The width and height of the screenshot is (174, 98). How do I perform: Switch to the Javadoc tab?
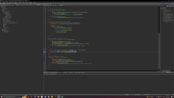click(51, 73)
